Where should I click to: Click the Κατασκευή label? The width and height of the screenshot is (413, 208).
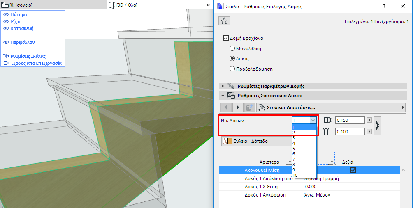click(22, 28)
